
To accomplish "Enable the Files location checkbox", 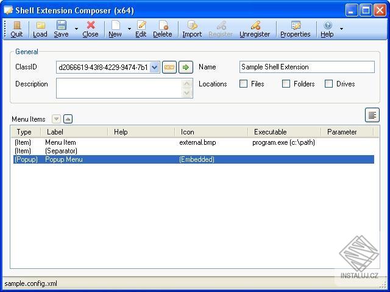I will pyautogui.click(x=244, y=84).
